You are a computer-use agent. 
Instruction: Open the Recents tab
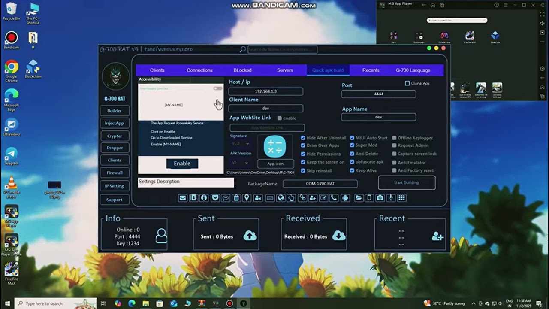click(371, 70)
